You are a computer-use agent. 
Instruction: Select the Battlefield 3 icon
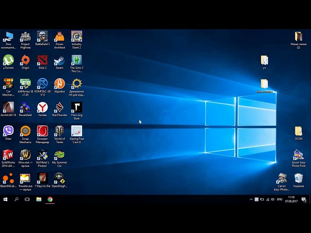pos(42,36)
